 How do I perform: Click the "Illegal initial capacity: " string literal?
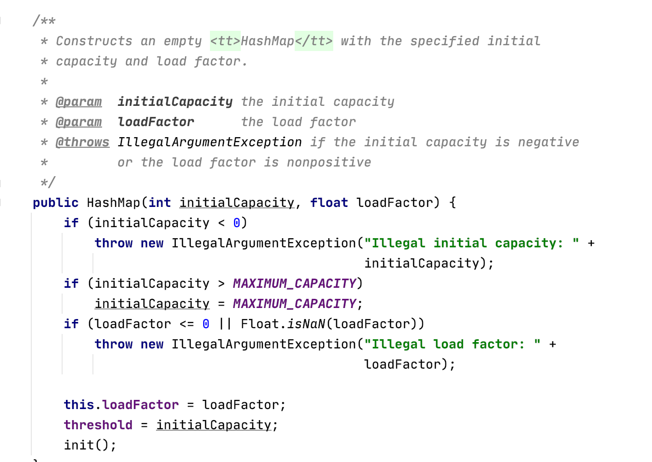(471, 244)
